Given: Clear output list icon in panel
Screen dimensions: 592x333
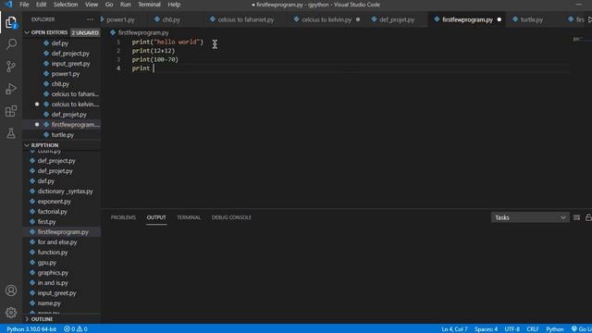Looking at the screenshot, I should tap(576, 217).
